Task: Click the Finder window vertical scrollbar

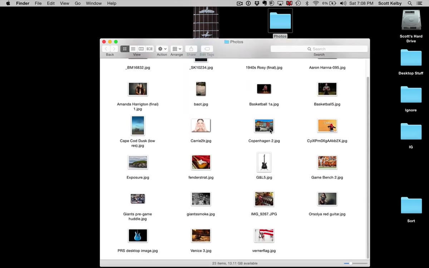Action: (x=368, y=168)
